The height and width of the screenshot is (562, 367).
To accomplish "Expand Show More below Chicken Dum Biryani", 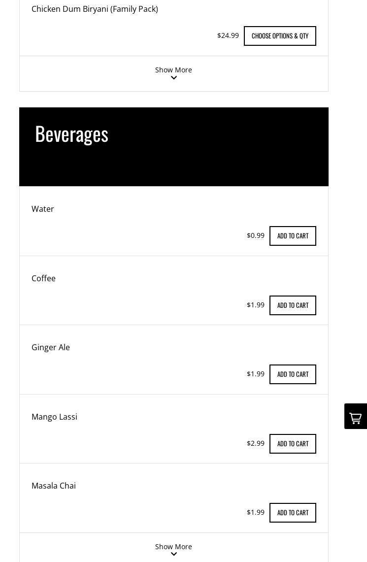I will click(x=173, y=73).
